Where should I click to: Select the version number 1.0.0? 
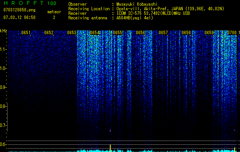[52, 3]
